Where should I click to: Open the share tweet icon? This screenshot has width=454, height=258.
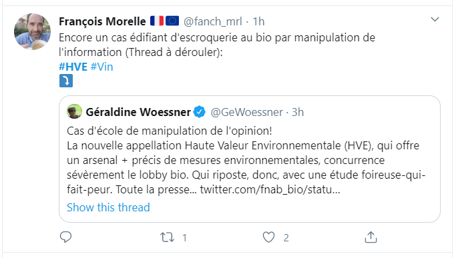pos(371,237)
